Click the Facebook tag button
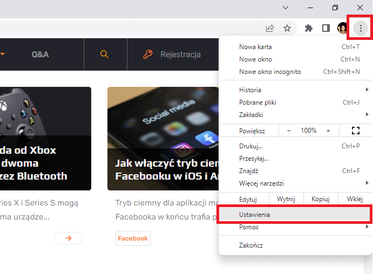The height and width of the screenshot is (274, 373). tap(133, 238)
